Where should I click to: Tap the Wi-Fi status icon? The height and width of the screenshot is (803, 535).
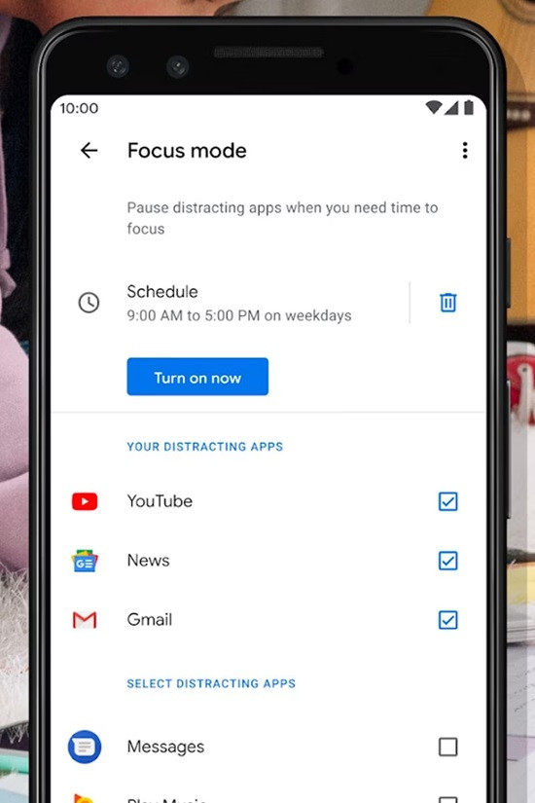click(x=434, y=107)
